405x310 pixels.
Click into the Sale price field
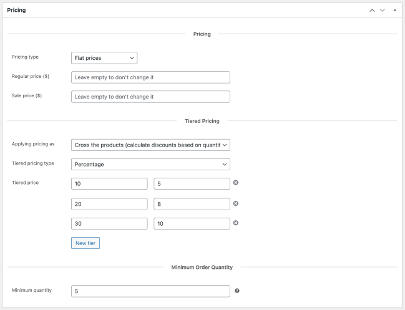click(x=150, y=97)
